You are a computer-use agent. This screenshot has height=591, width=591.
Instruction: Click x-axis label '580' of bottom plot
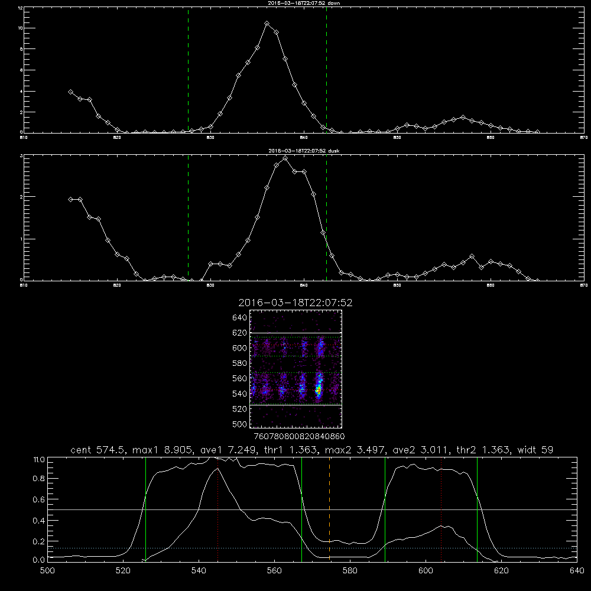350,571
